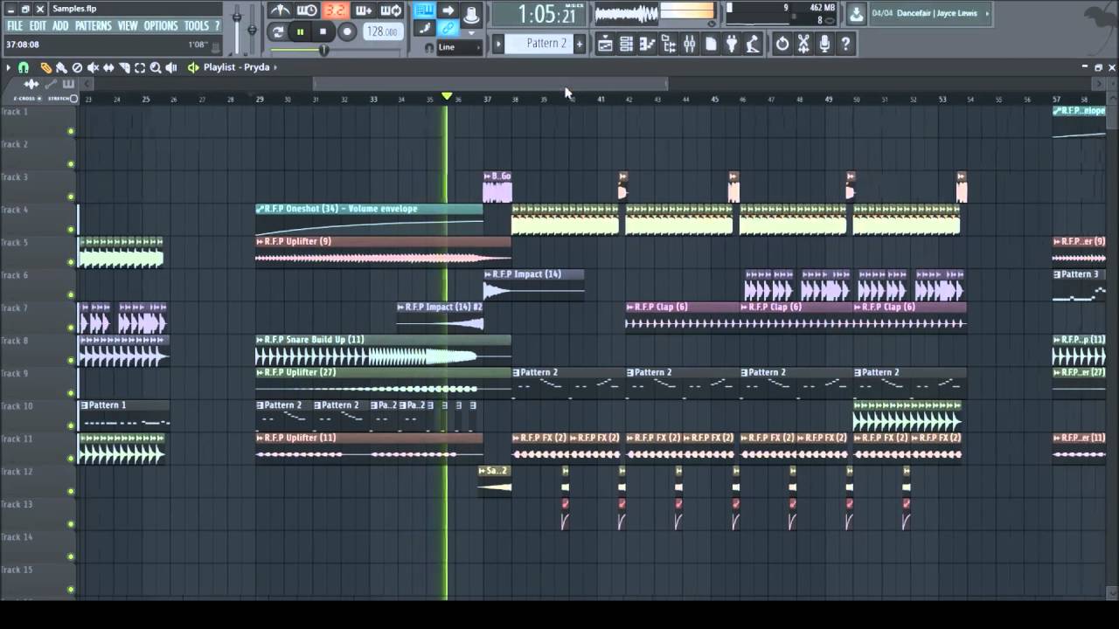Switch pattern/song mode button
This screenshot has height=629, width=1119.
[x=277, y=32]
